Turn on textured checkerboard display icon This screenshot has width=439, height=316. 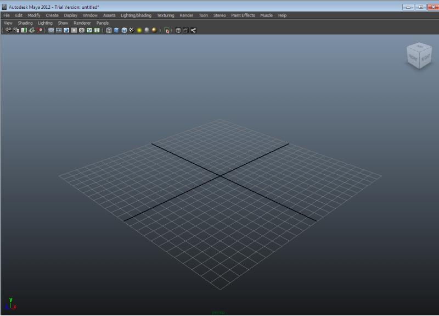coord(132,30)
